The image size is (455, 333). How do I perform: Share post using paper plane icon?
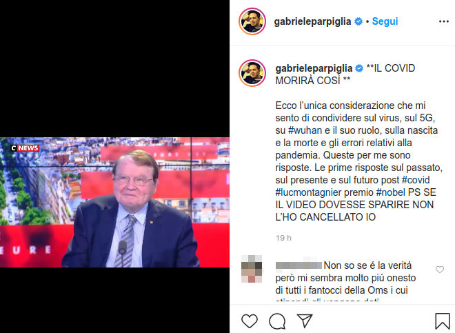305,321
